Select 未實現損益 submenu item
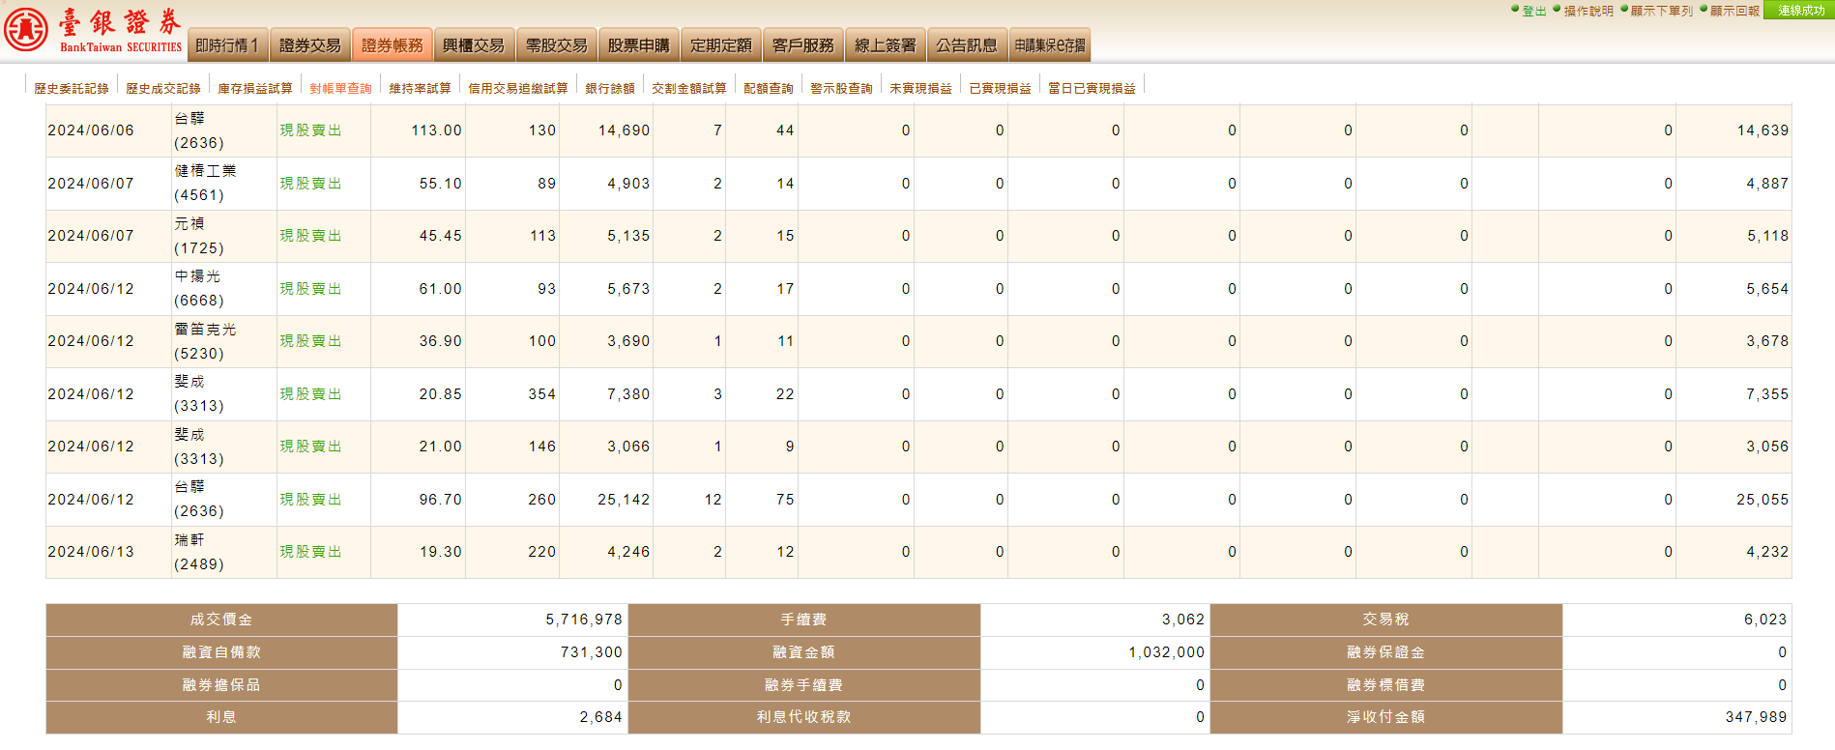1835x750 pixels. [x=920, y=88]
